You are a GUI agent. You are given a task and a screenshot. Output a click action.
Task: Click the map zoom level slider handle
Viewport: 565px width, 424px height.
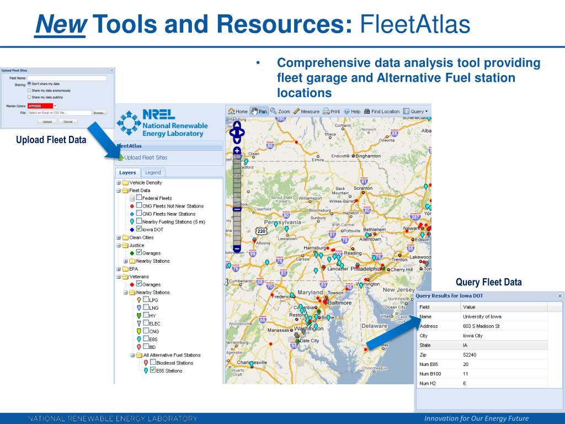click(237, 209)
